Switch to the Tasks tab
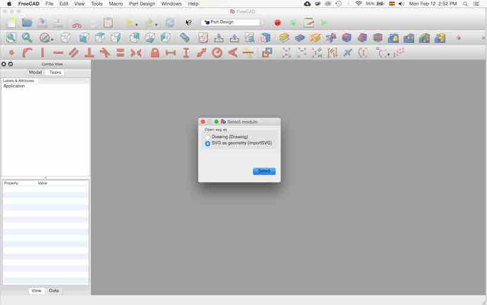This screenshot has height=305, width=487. [x=55, y=72]
